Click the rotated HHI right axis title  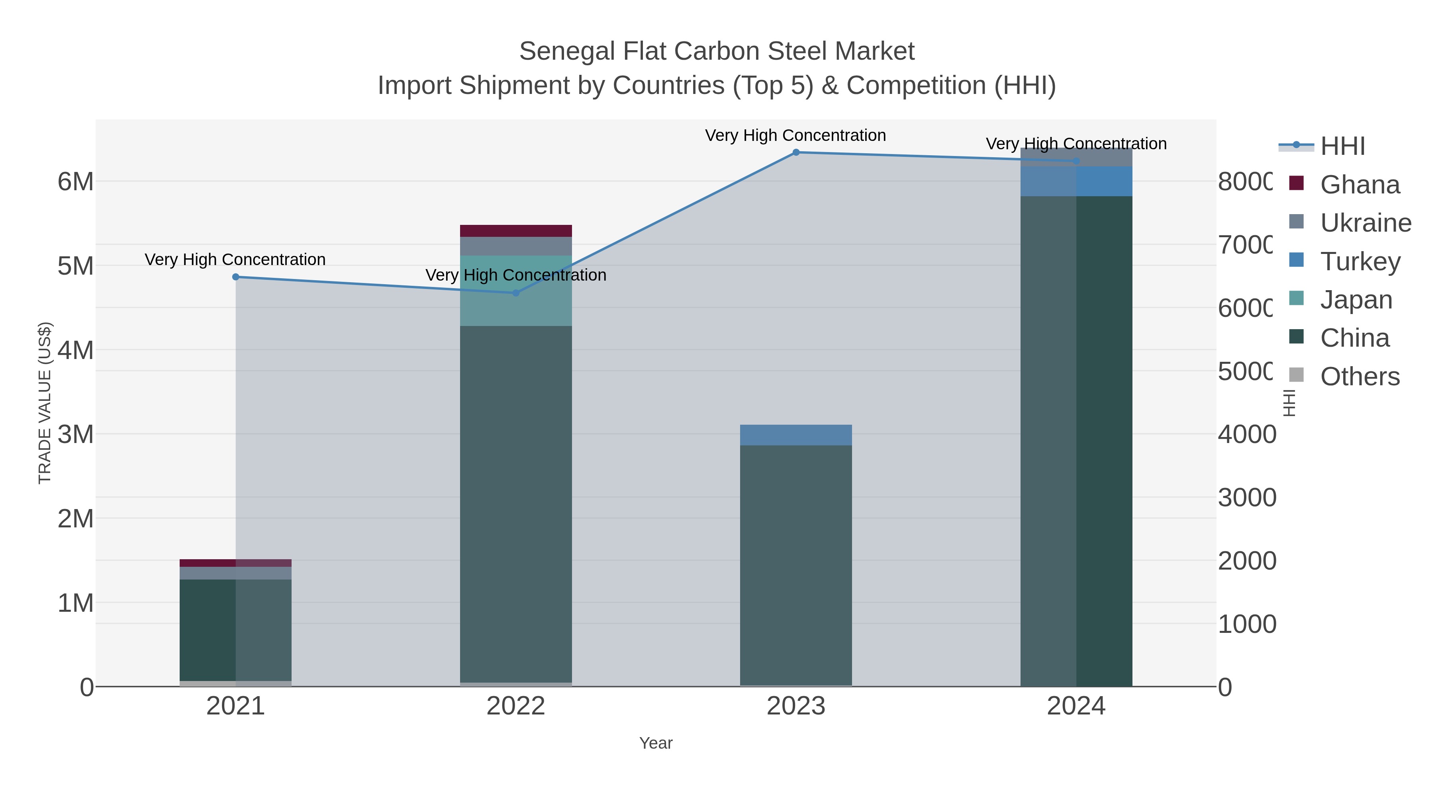point(1289,403)
